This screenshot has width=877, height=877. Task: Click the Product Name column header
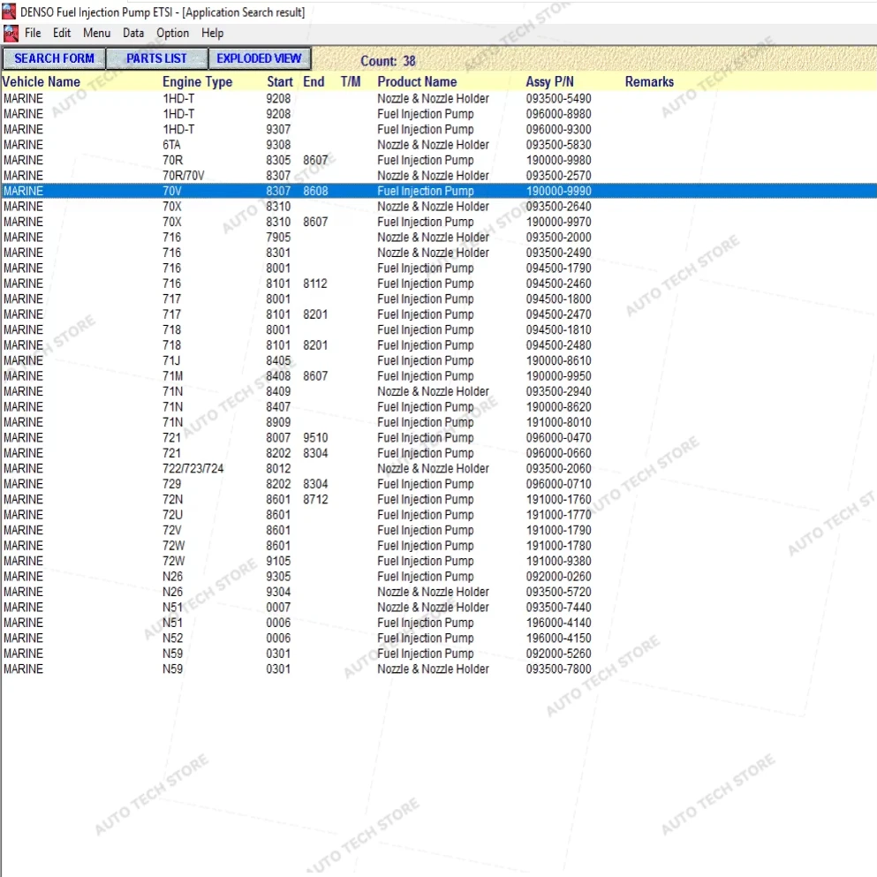417,81
